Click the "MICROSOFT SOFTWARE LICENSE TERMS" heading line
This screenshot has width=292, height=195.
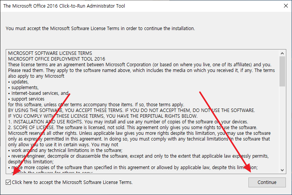tap(50, 53)
